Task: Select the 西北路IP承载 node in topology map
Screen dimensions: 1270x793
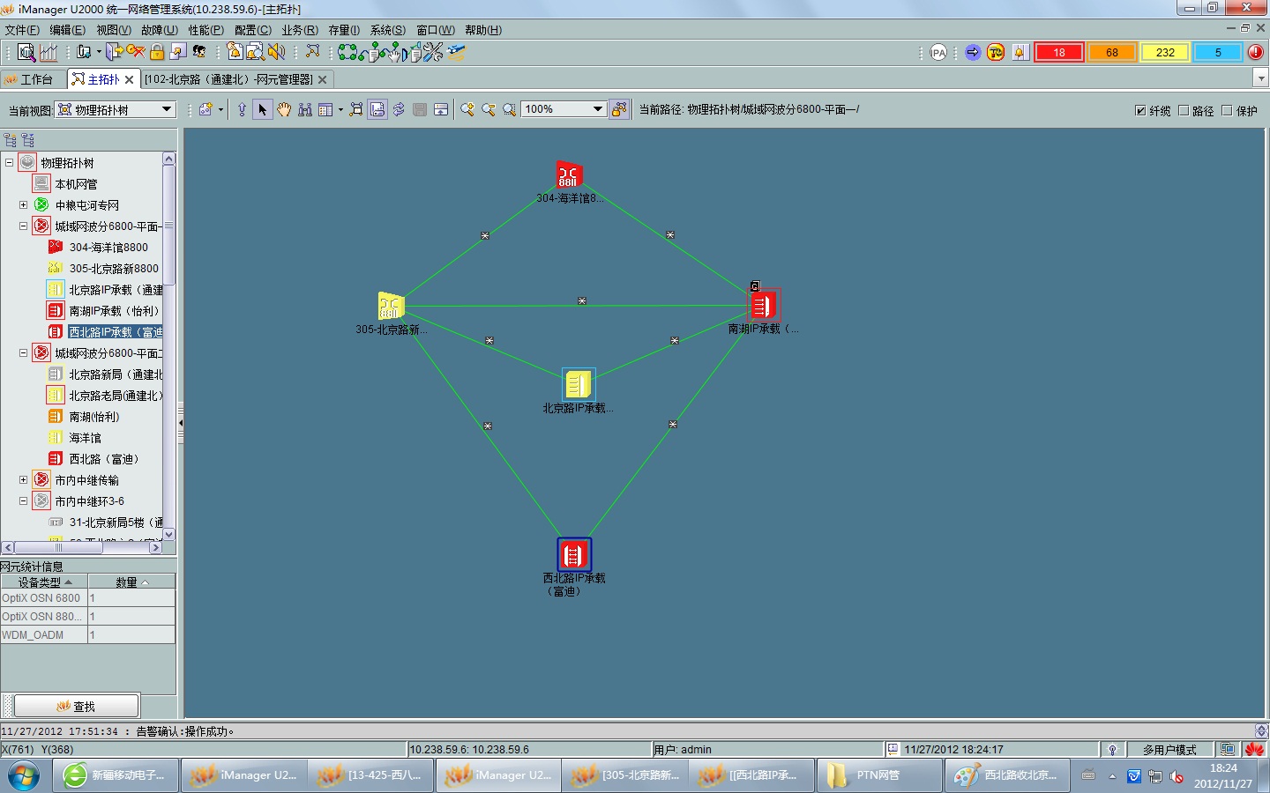Action: (573, 554)
